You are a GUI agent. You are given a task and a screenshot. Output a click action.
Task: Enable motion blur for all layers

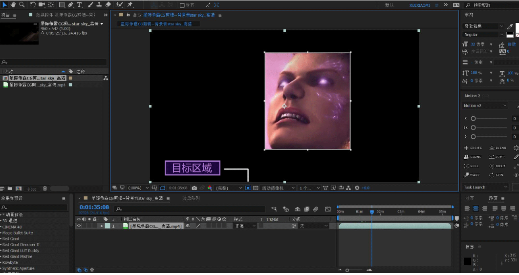(x=316, y=209)
